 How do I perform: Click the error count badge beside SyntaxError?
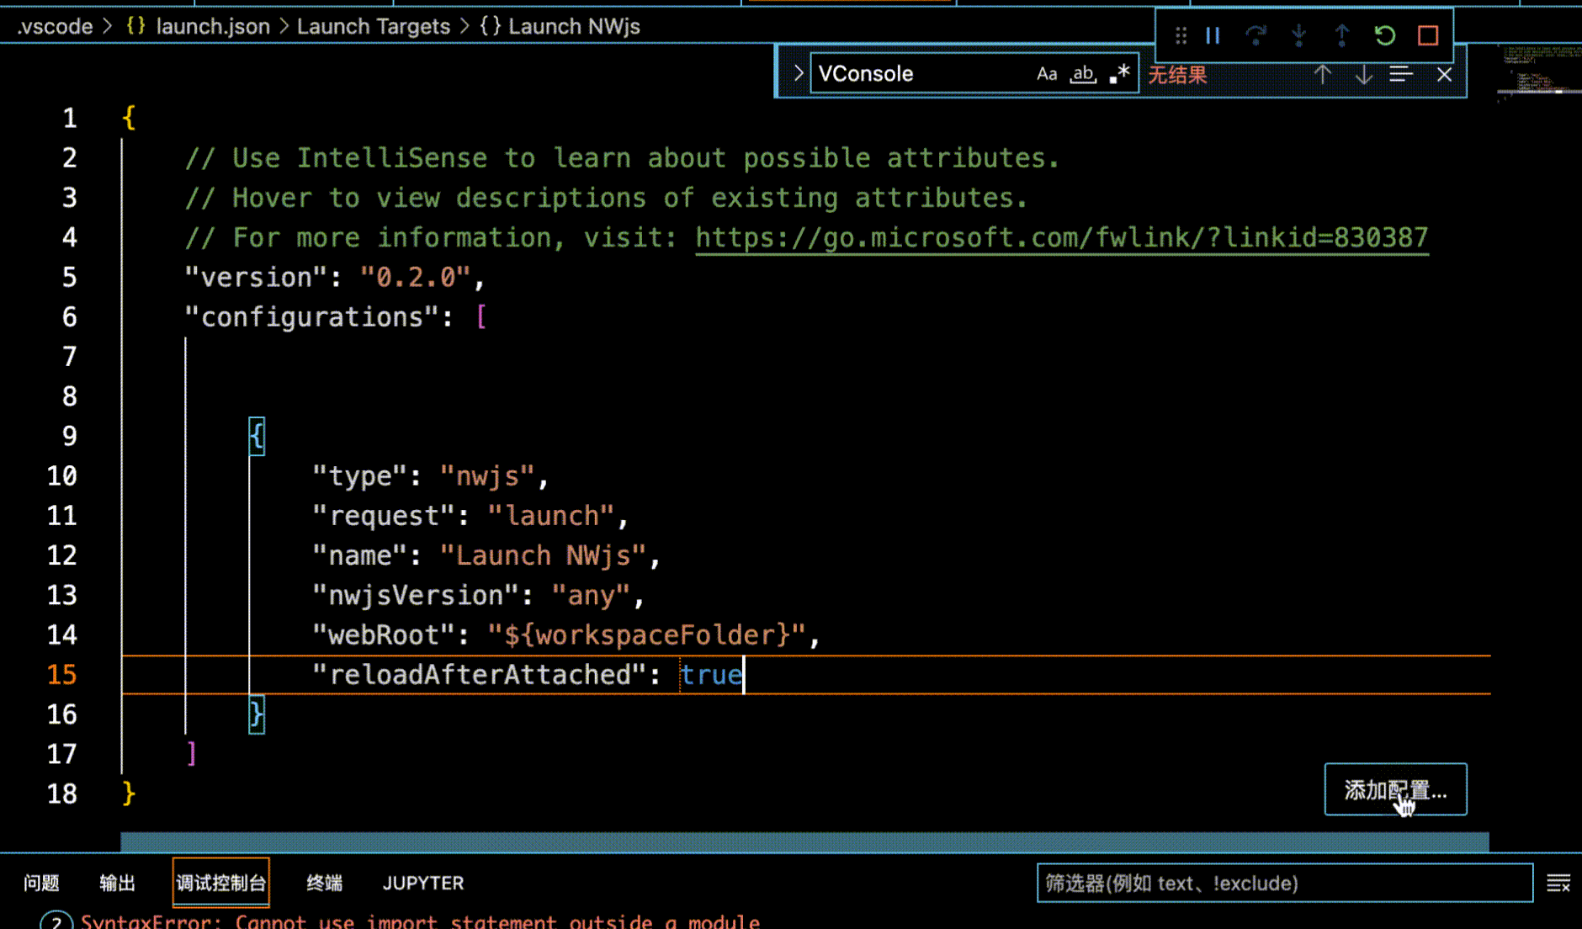(x=56, y=921)
